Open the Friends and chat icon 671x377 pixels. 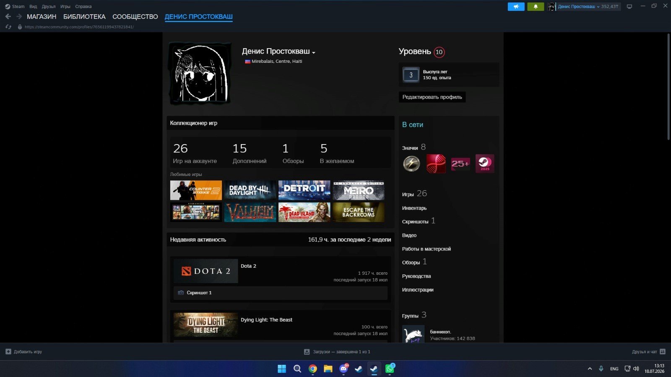(663, 351)
